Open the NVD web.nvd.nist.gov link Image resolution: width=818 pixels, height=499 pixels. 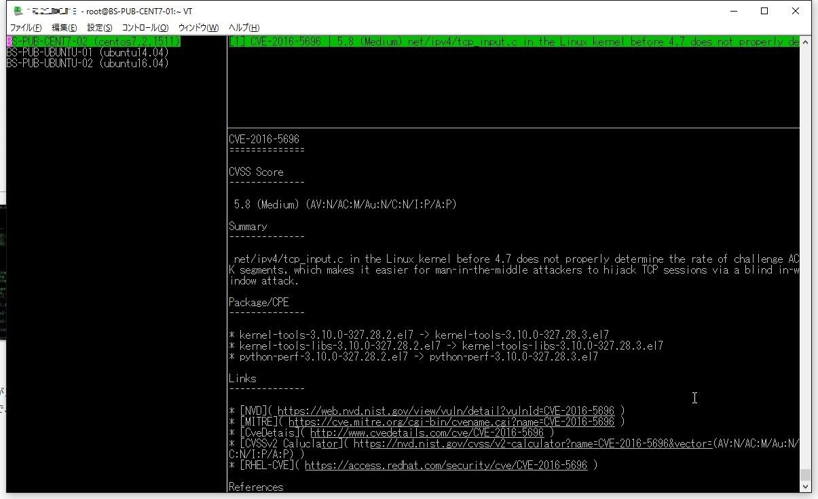point(446,411)
